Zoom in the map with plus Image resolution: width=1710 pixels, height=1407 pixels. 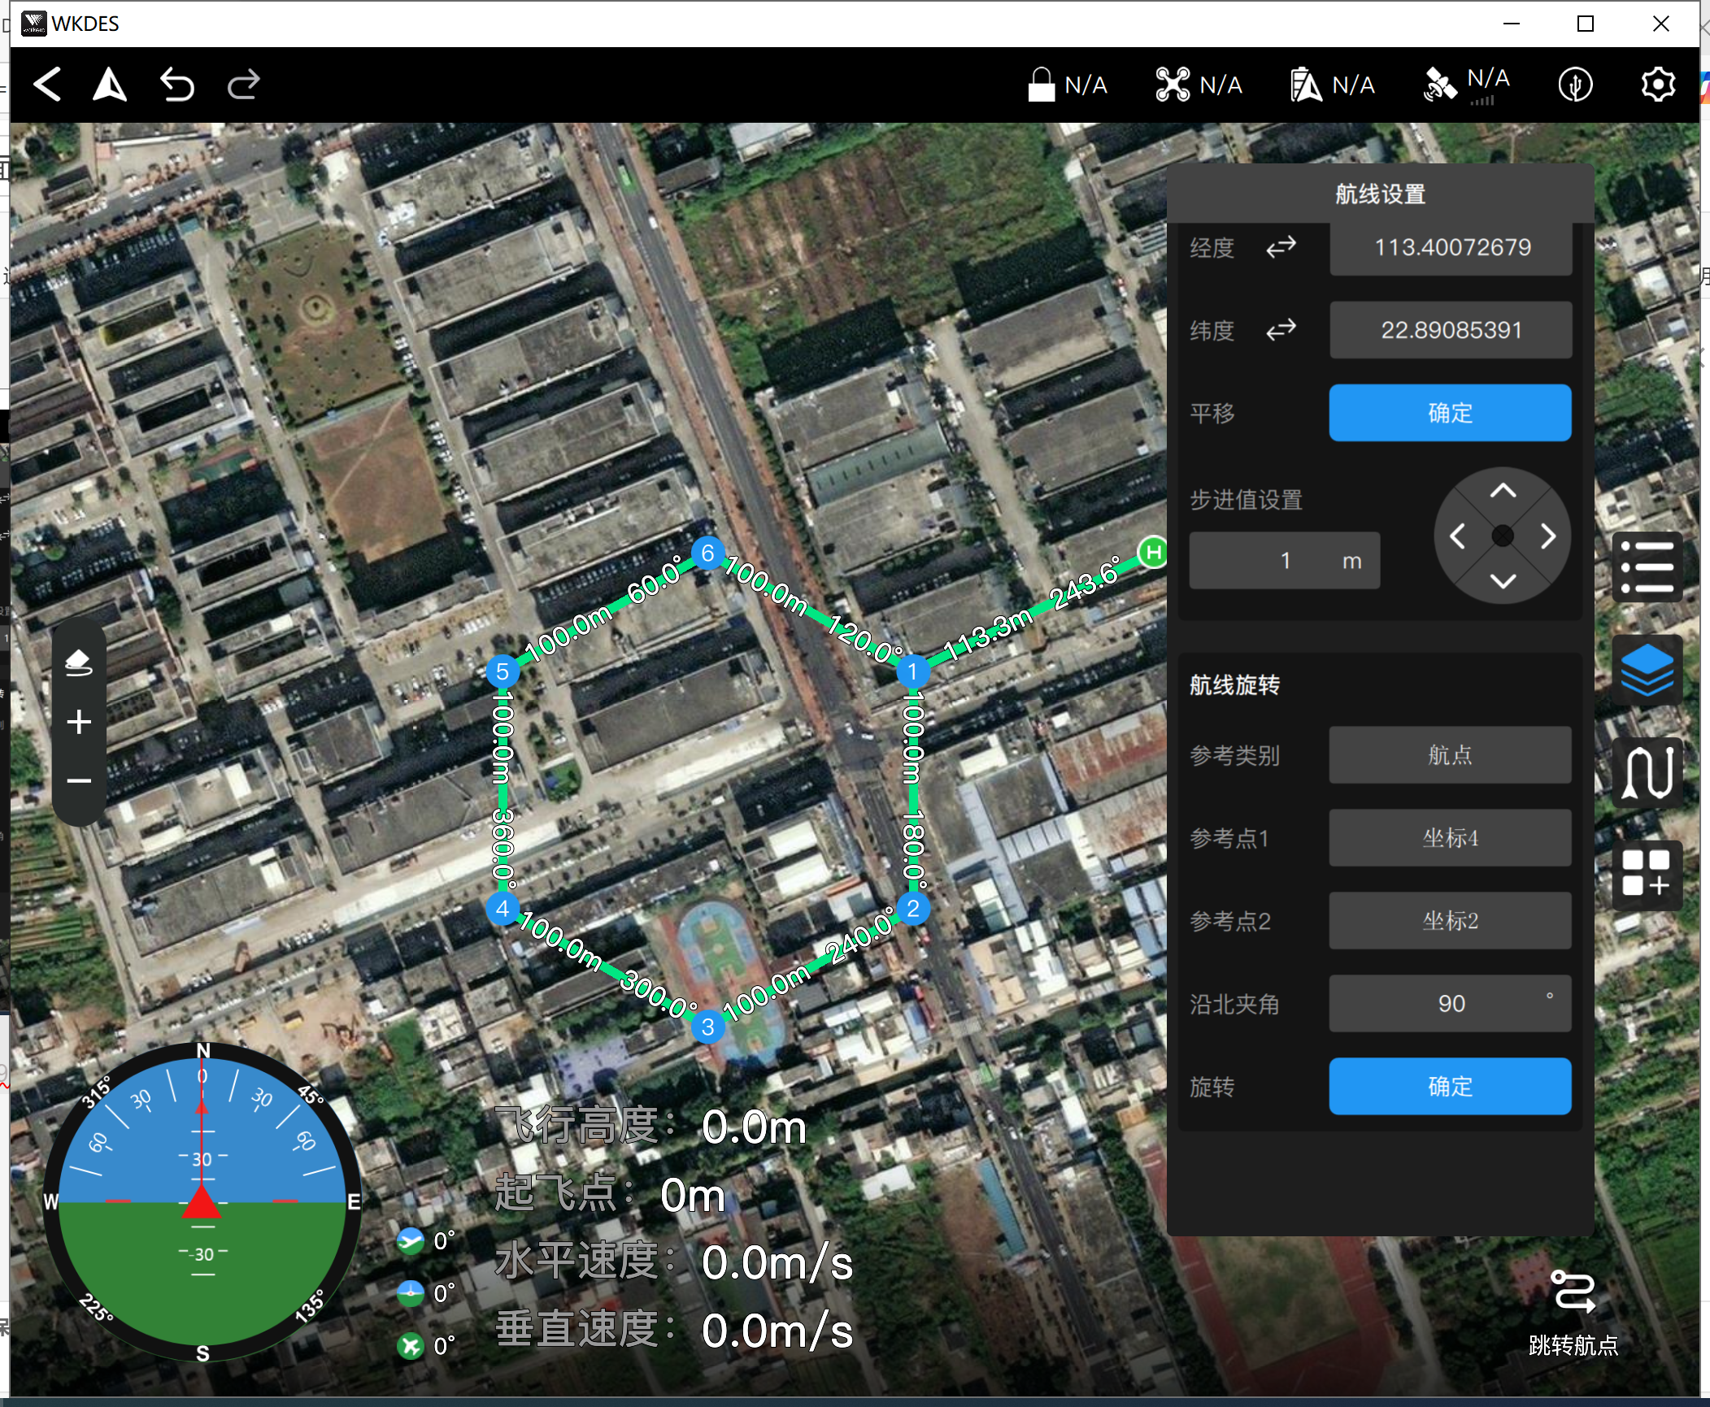79,722
